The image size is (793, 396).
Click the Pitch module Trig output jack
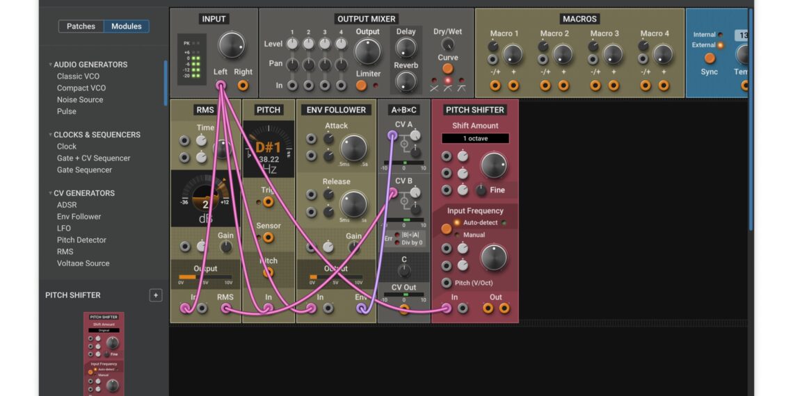pos(269,202)
